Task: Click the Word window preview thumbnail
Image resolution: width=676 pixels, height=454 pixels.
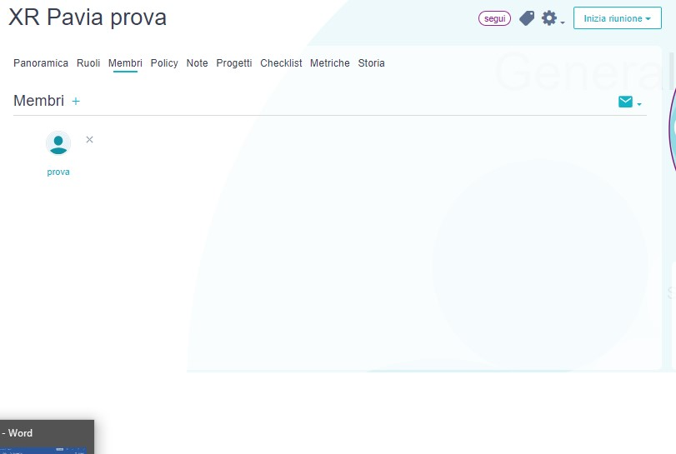Action: click(46, 450)
